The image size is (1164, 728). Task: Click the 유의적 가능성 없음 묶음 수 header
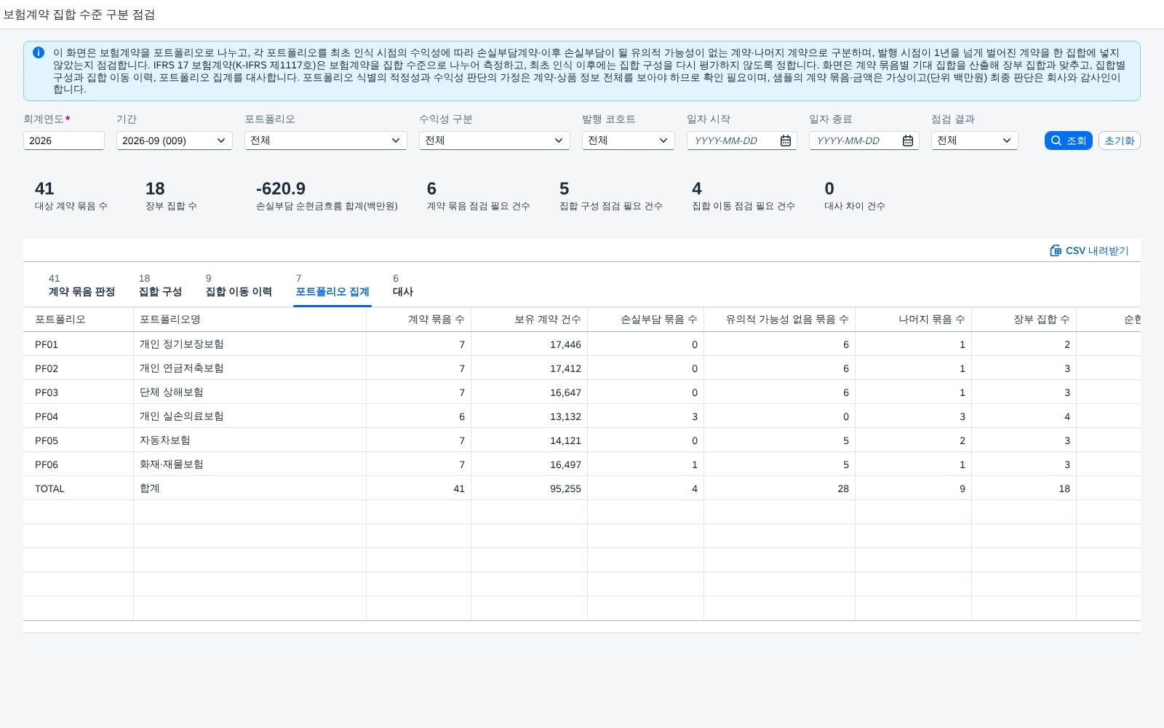point(779,320)
